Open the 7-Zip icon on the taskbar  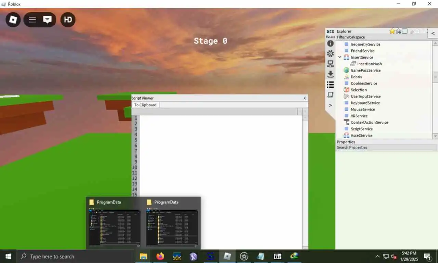click(x=278, y=256)
